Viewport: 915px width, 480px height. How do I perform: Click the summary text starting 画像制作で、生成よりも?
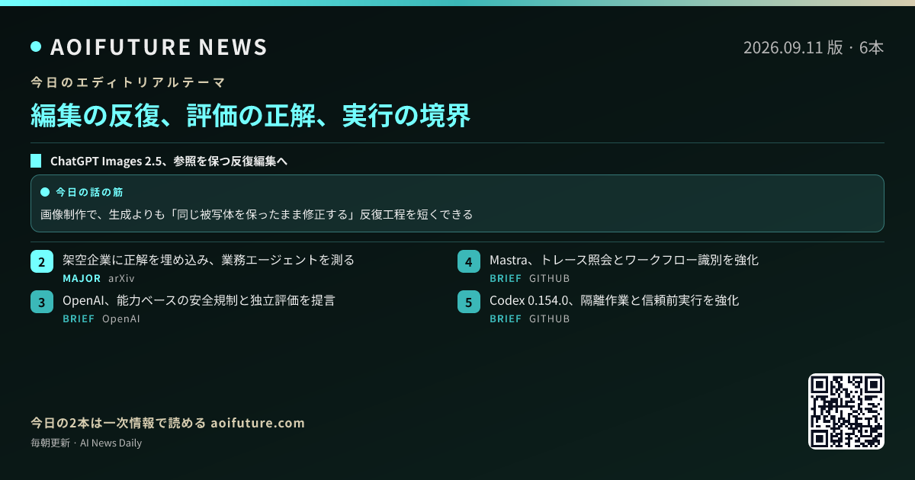pyautogui.click(x=256, y=214)
